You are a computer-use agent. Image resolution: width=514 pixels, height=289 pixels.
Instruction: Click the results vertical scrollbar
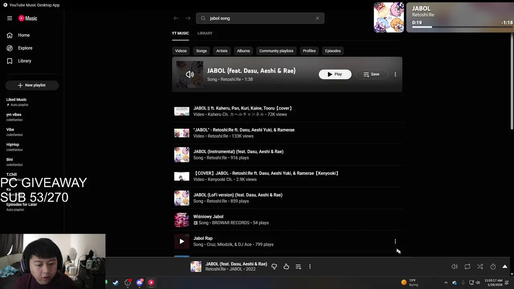512,80
